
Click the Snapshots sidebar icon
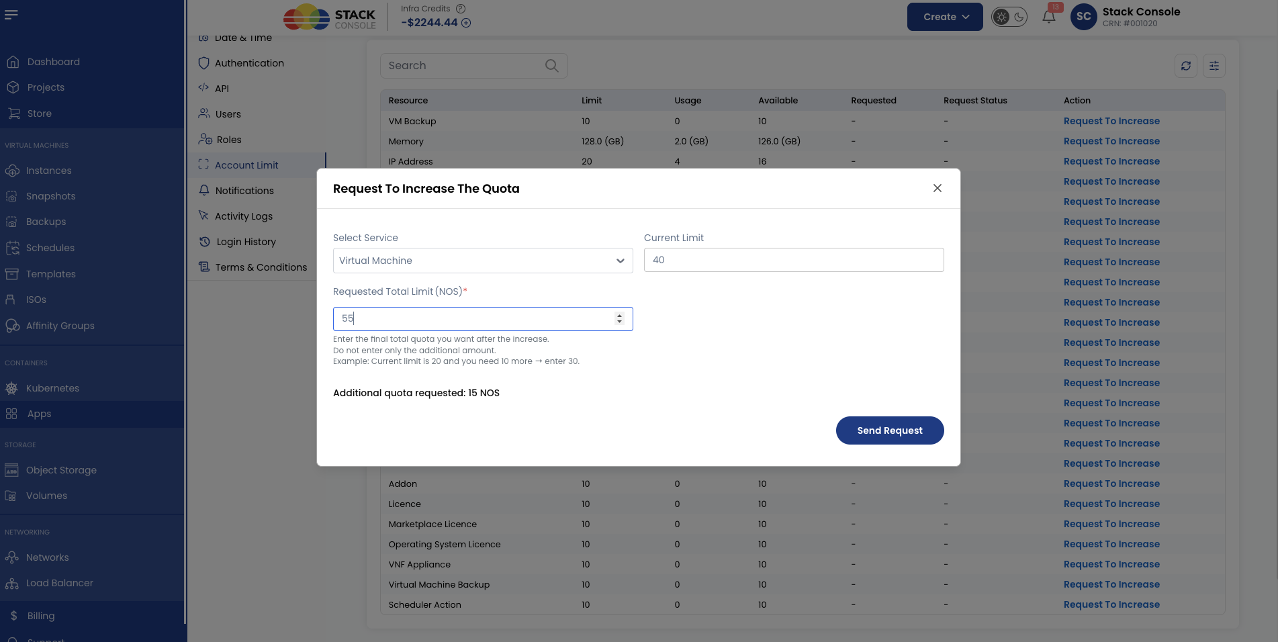(11, 196)
